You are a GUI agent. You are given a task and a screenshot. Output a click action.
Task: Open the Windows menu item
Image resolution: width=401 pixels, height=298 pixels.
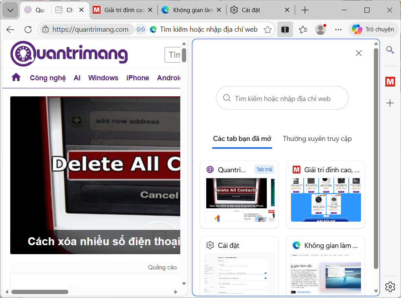click(103, 78)
